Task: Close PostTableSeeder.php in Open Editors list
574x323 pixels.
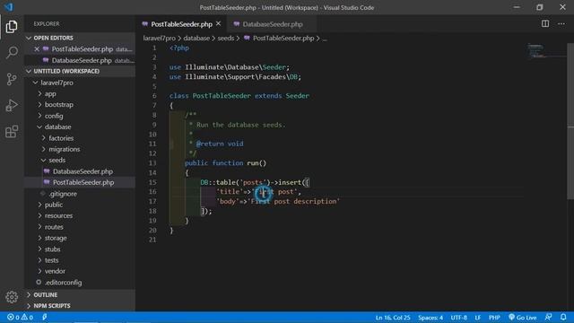Action: (37, 49)
